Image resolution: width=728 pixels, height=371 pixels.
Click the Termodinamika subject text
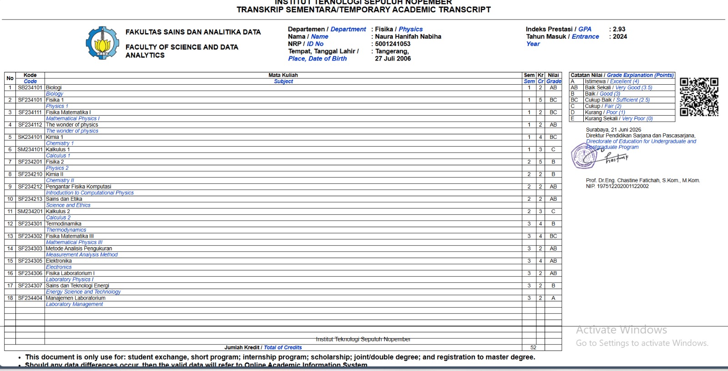[64, 224]
